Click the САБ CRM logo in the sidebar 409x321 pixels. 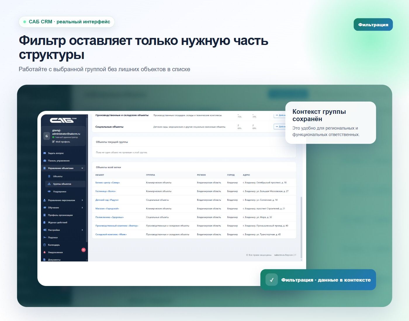(x=63, y=120)
